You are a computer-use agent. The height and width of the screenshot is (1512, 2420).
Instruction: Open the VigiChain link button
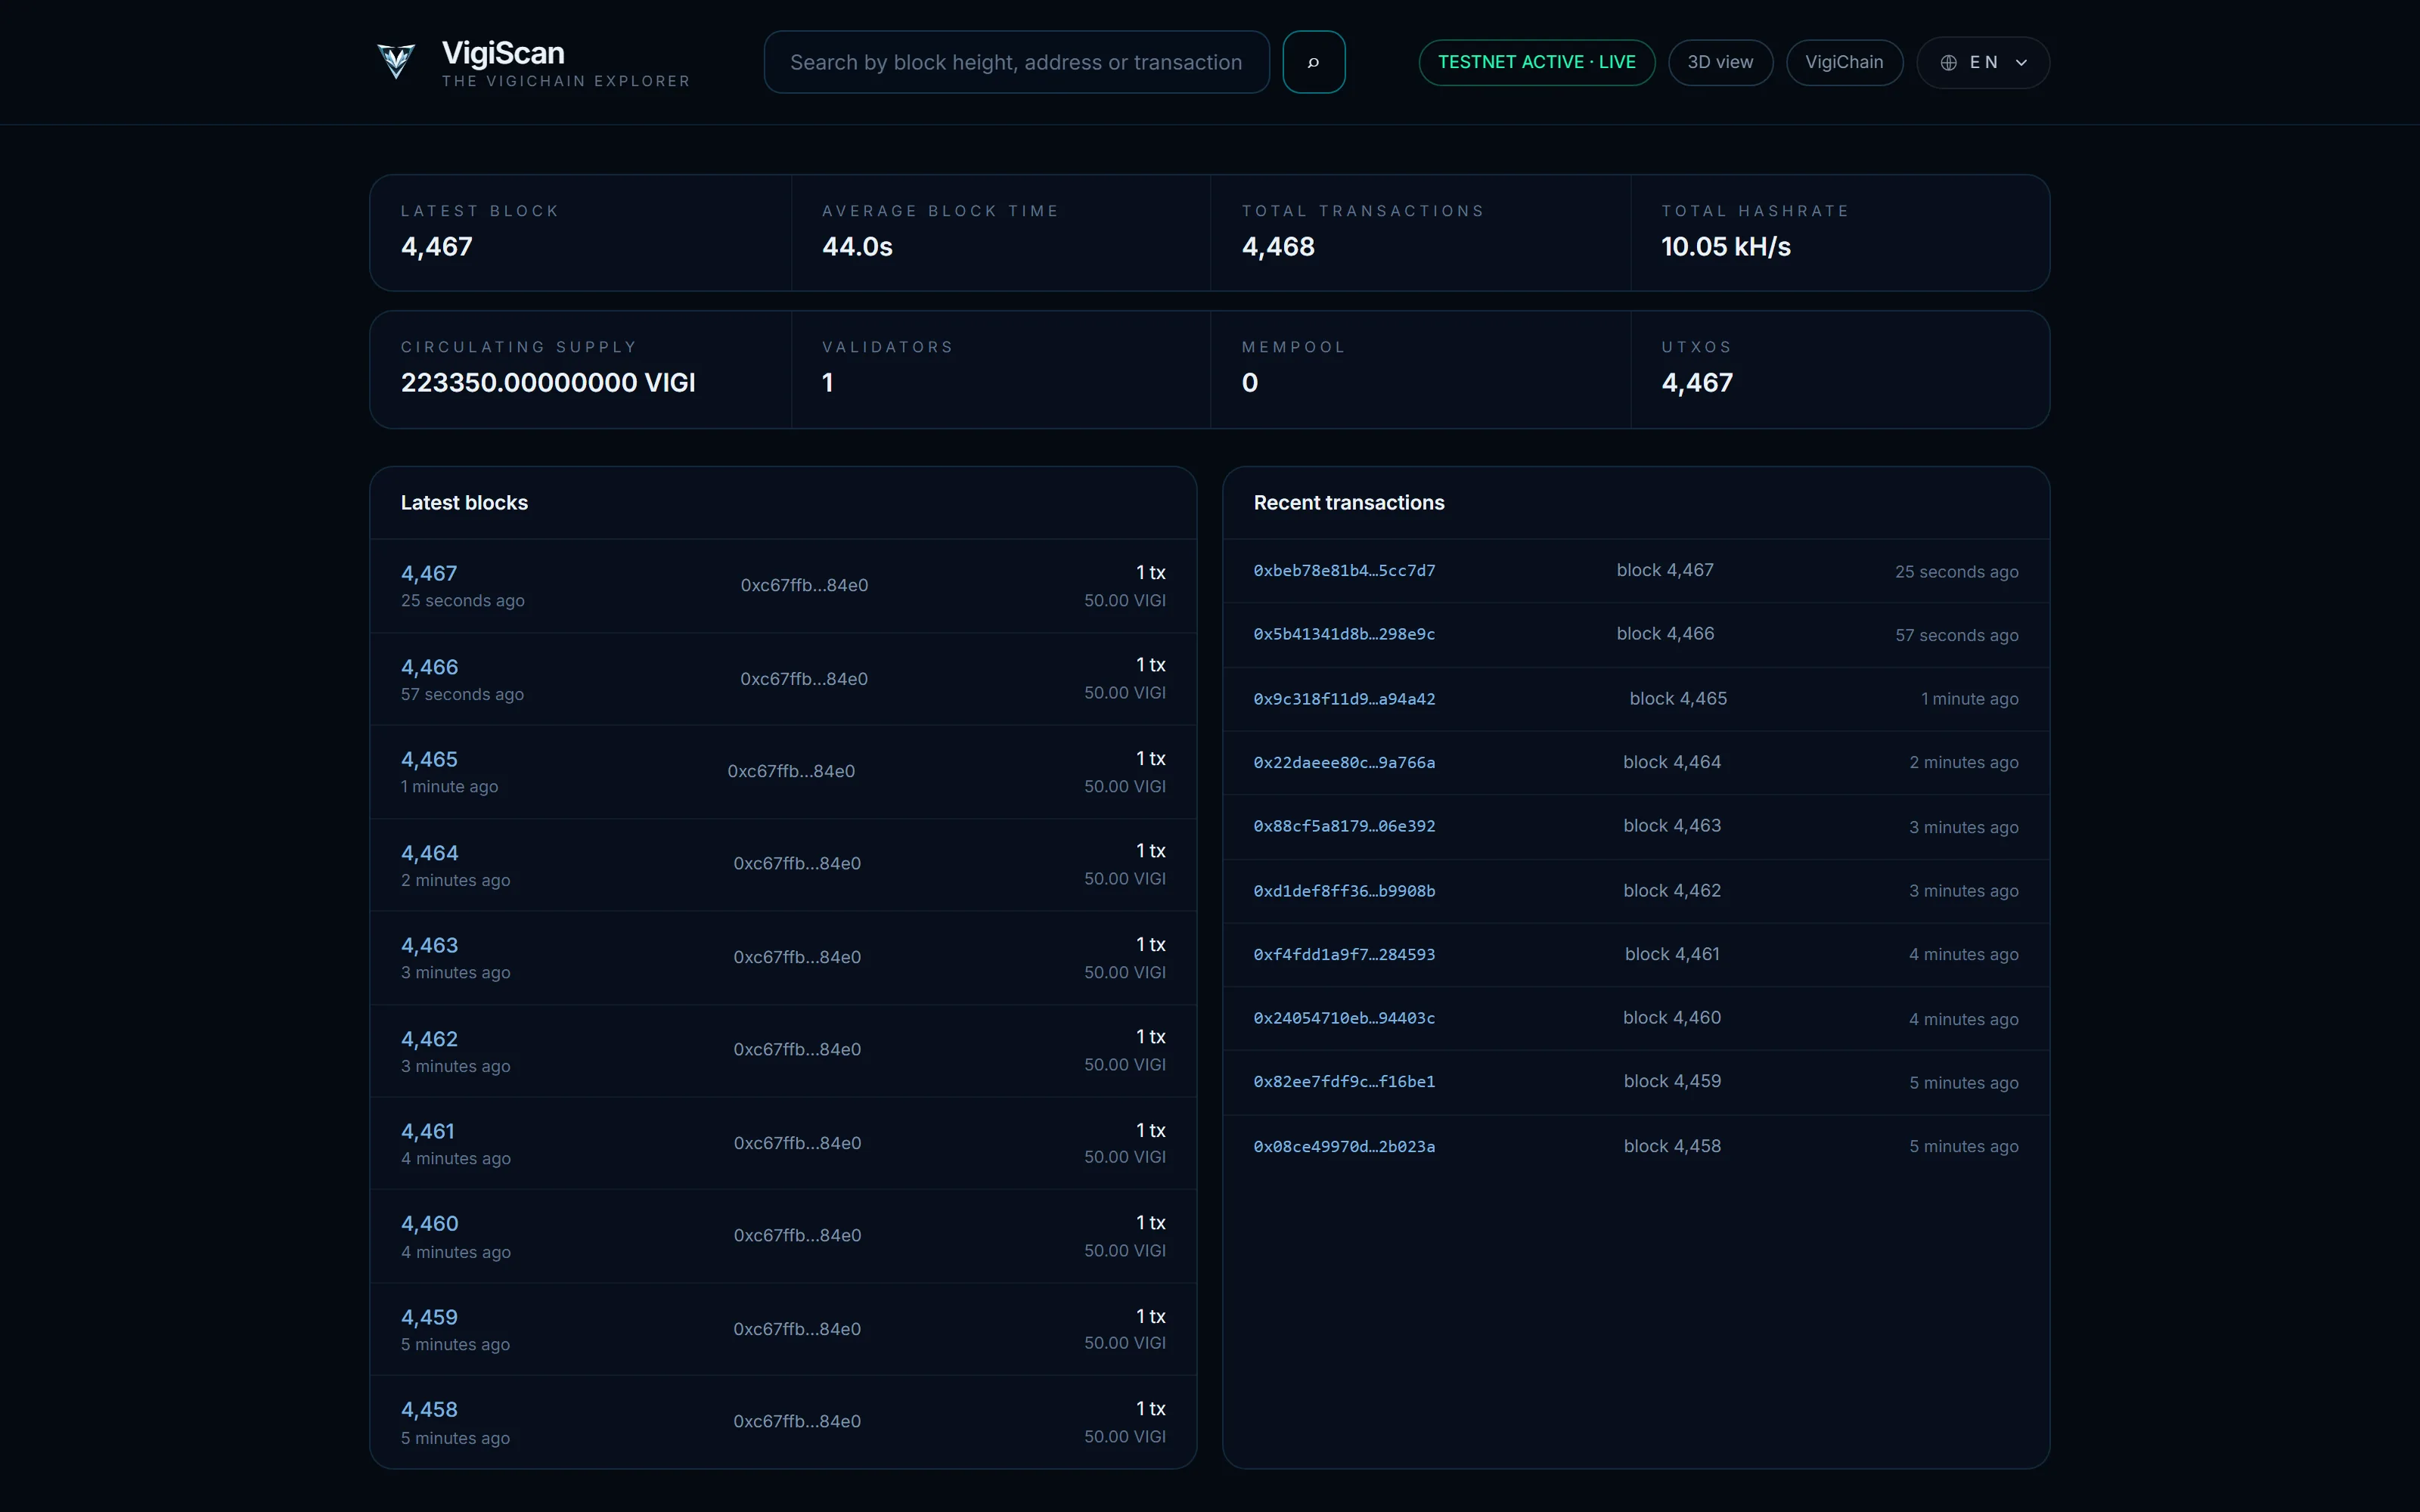click(1844, 62)
